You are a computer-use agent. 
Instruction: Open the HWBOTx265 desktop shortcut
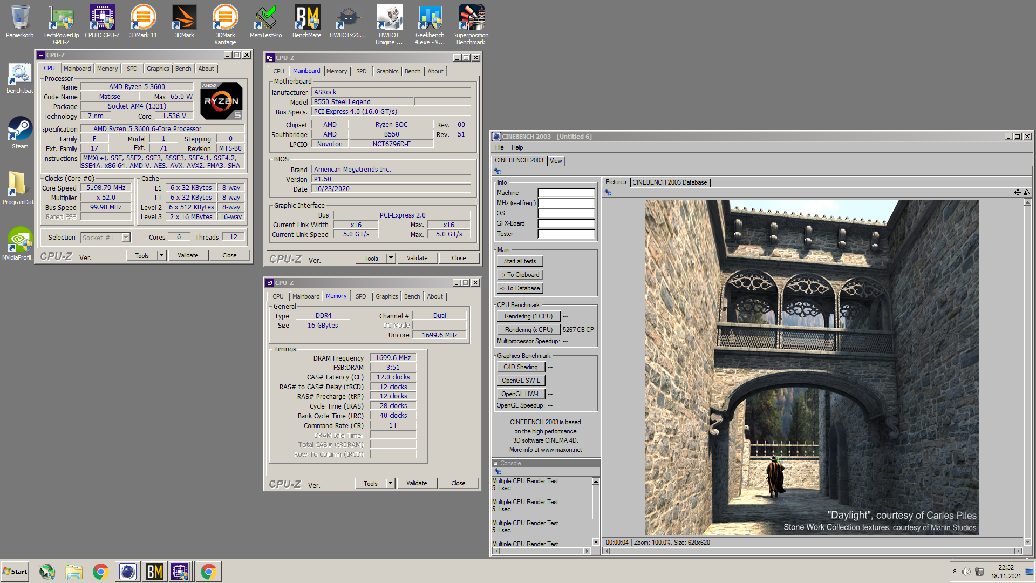click(347, 22)
